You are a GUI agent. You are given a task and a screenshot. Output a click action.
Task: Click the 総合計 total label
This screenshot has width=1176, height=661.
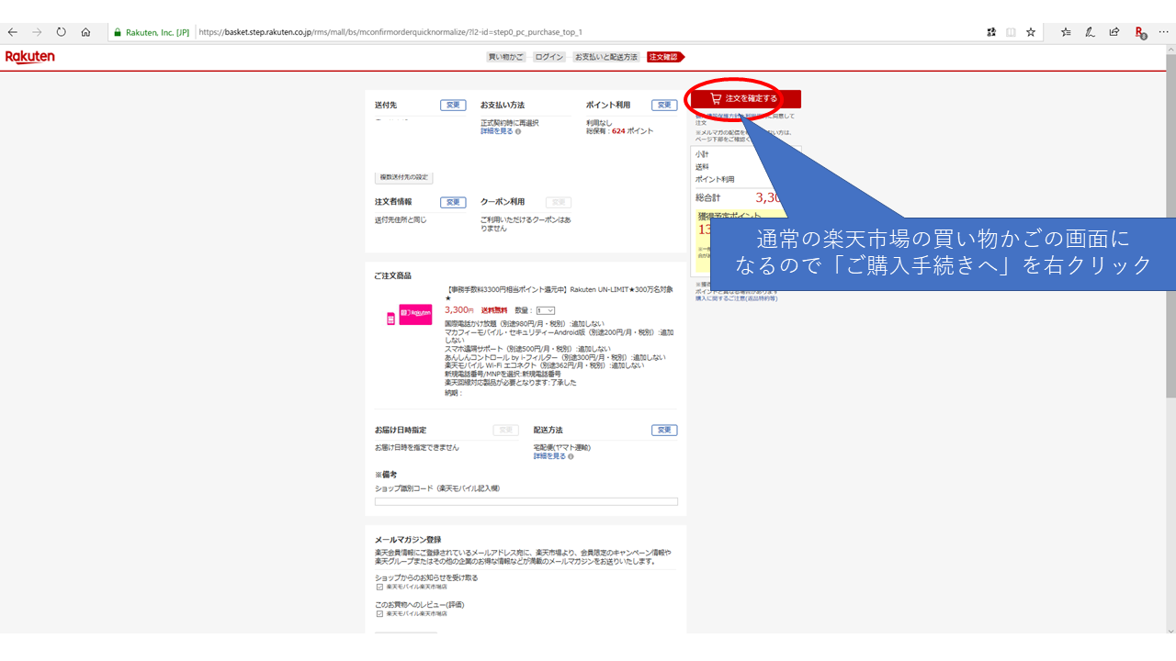[707, 197]
